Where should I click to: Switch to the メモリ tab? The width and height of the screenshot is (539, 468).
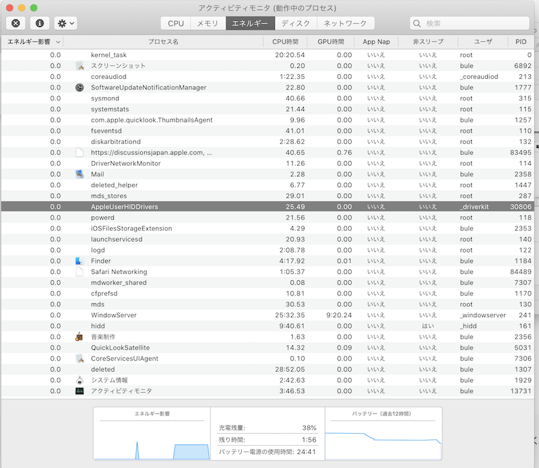(208, 24)
